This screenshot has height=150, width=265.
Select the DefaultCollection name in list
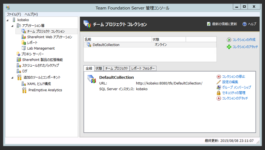(x=106, y=45)
